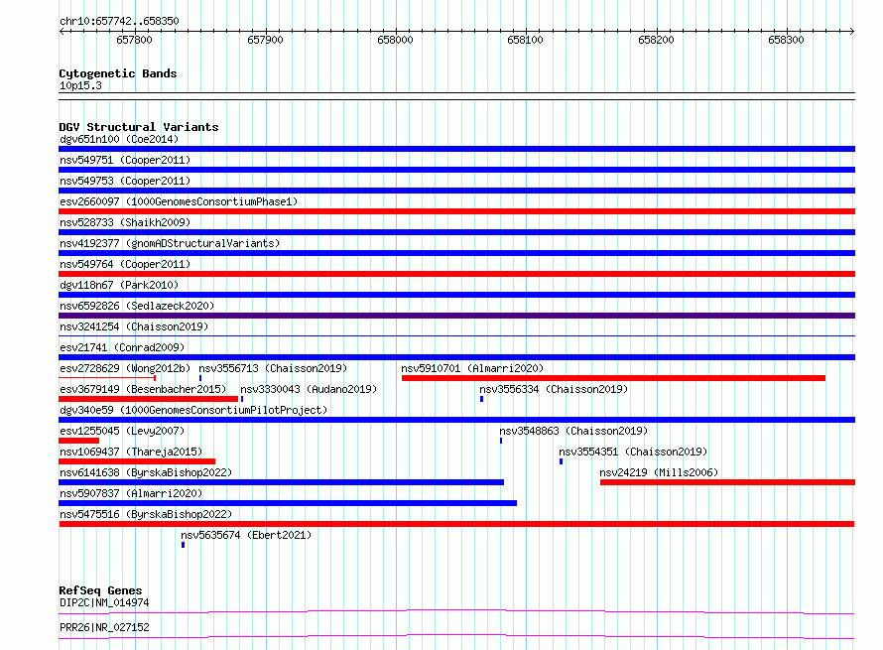Click dgv118n67 (Park2010) label

click(x=119, y=285)
